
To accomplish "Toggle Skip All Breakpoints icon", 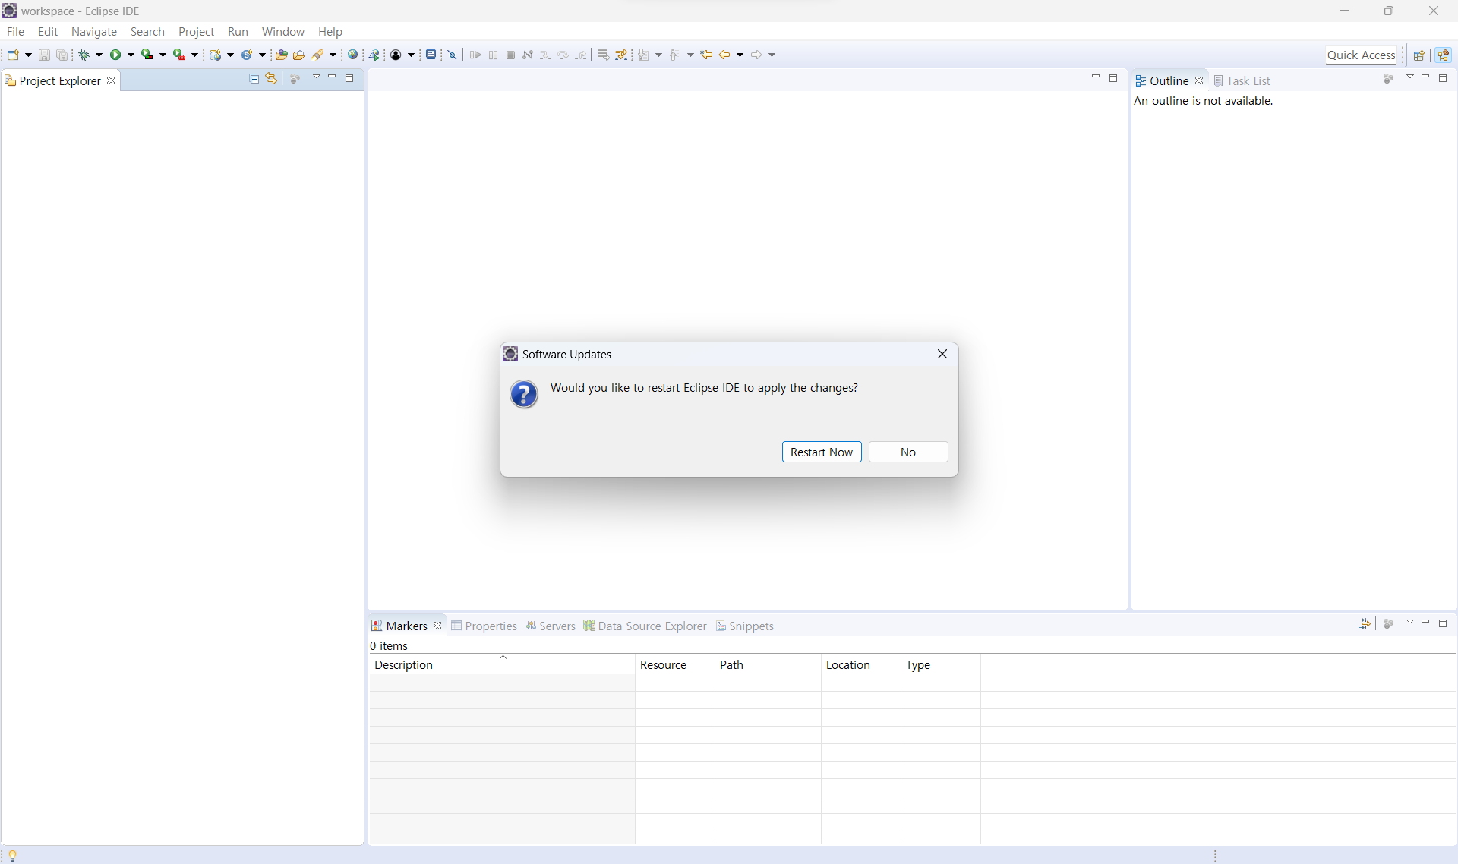I will (x=453, y=55).
